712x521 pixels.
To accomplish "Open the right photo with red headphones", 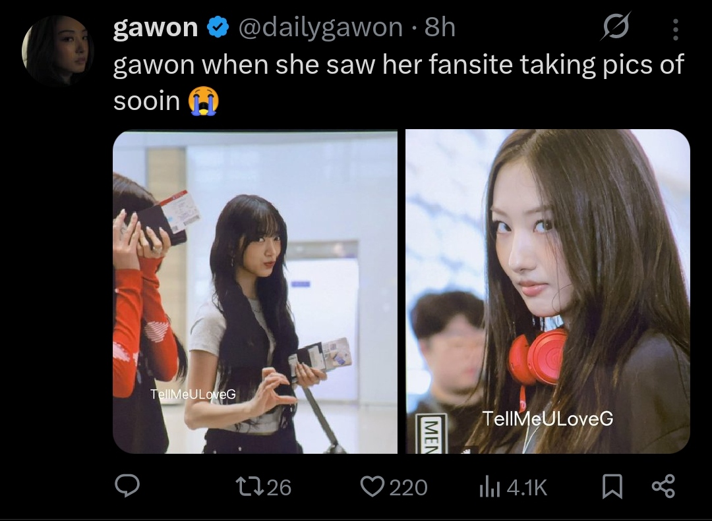I will [x=548, y=291].
